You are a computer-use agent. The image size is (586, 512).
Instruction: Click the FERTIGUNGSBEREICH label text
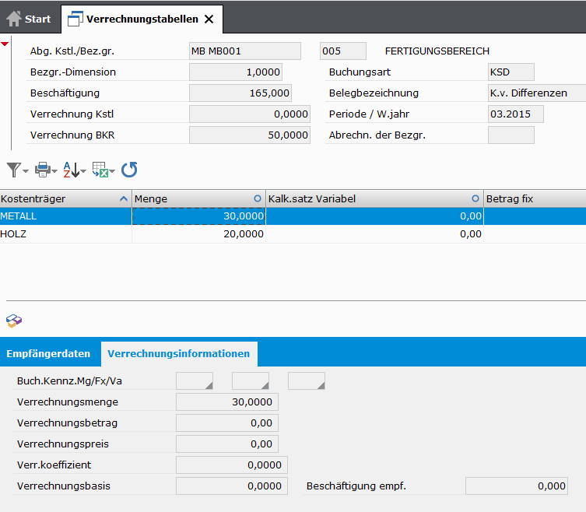click(437, 51)
